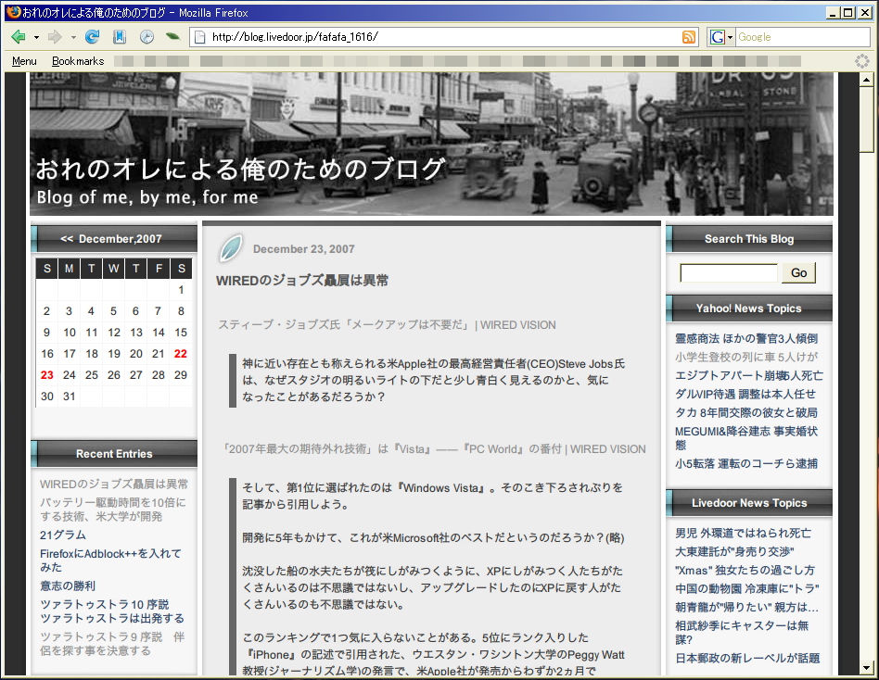Click calendar date 31

click(x=69, y=396)
